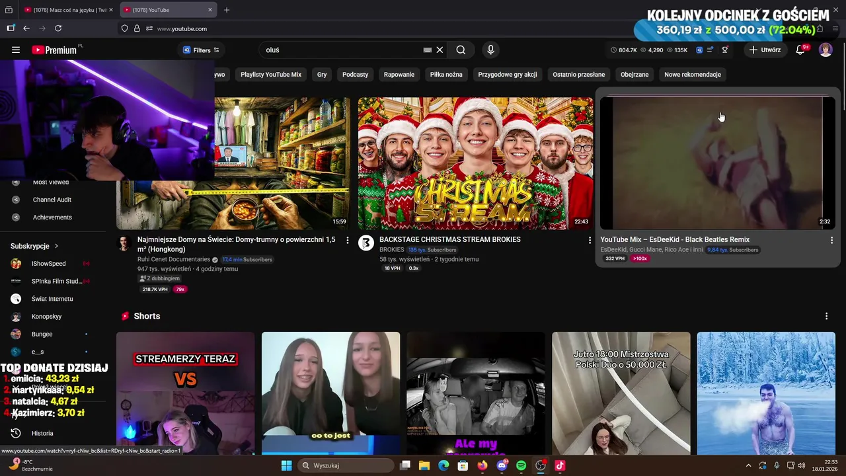Play the 'Mistrzostwa Polski Duo' short
The width and height of the screenshot is (846, 476).
pyautogui.click(x=621, y=393)
